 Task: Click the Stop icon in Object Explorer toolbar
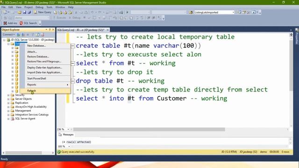click(x=28, y=35)
